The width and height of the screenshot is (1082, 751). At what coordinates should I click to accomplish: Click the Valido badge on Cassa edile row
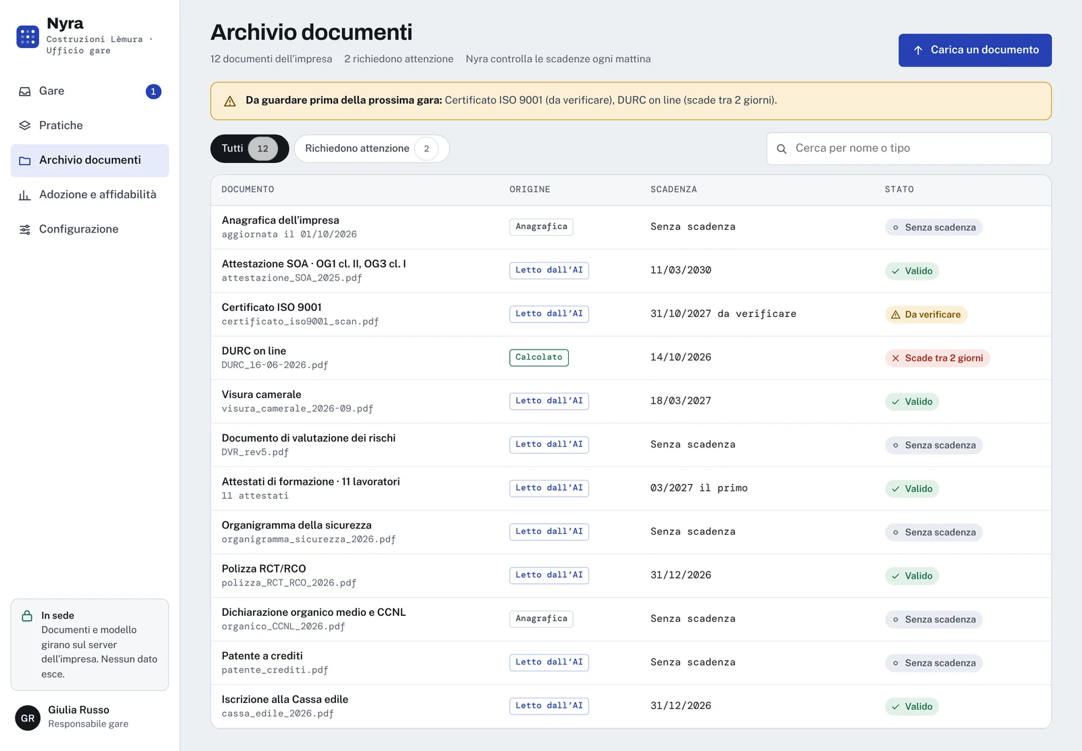pos(912,707)
